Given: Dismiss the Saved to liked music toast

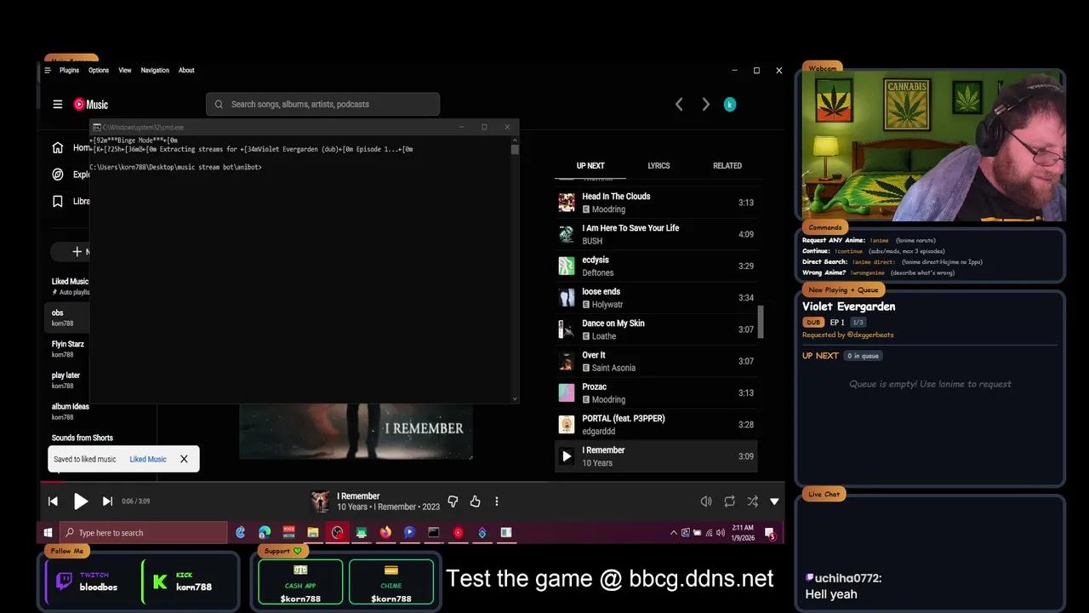Looking at the screenshot, I should (x=184, y=459).
